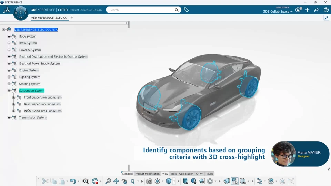Switch to the Touch tab
The image size is (331, 186).
pyautogui.click(x=209, y=174)
